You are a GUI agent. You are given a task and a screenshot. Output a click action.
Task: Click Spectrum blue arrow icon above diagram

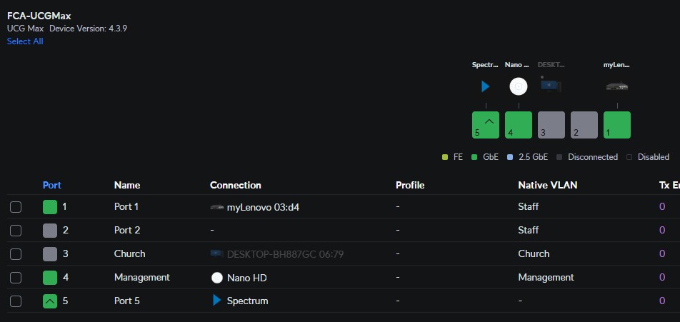486,86
